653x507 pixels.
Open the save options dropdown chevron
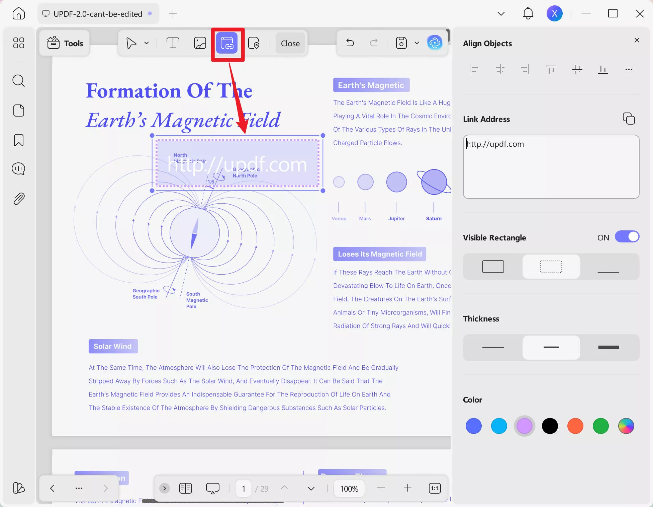click(x=416, y=43)
